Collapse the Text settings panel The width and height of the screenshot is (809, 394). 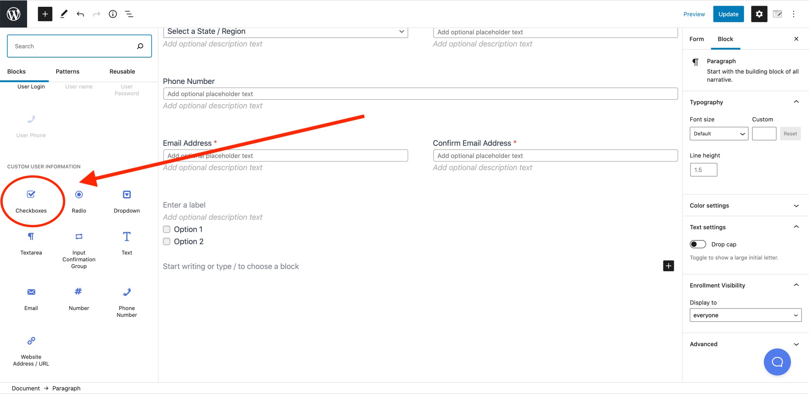[745, 227]
